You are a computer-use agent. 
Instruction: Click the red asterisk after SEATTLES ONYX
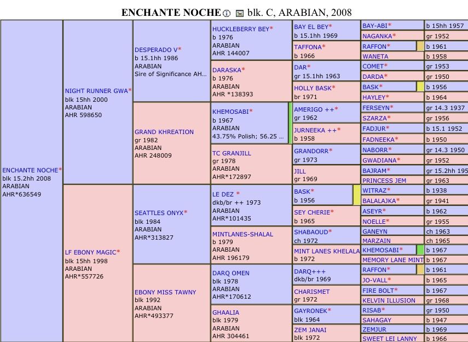(x=186, y=212)
